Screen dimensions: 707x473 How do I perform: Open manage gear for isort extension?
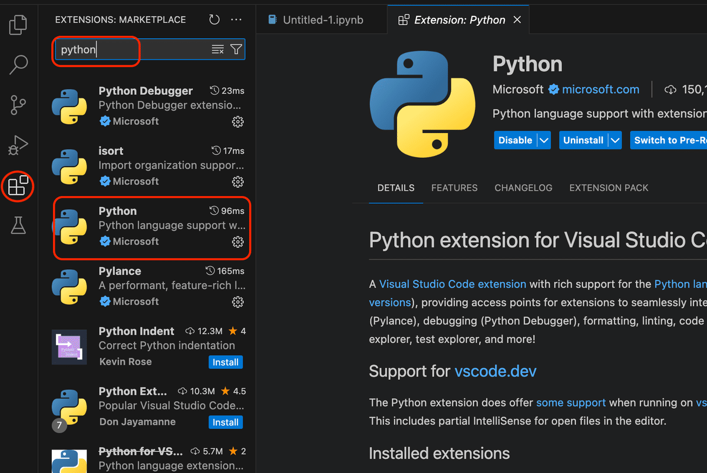(238, 181)
